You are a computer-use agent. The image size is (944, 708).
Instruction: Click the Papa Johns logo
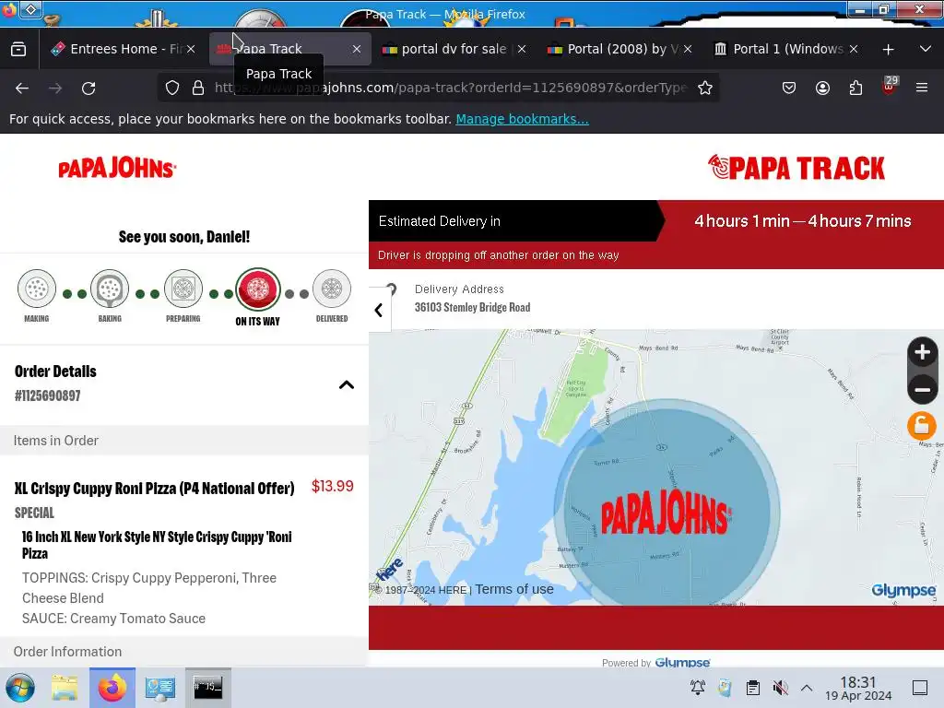[x=117, y=168]
